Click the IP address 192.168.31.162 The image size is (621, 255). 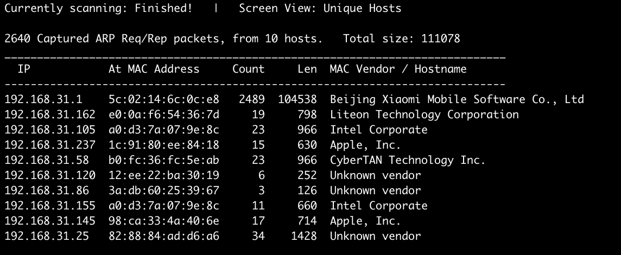50,114
